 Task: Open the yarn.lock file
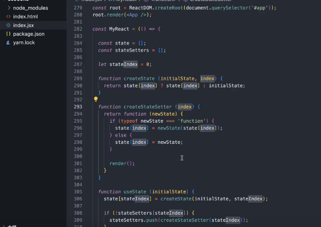pos(24,42)
